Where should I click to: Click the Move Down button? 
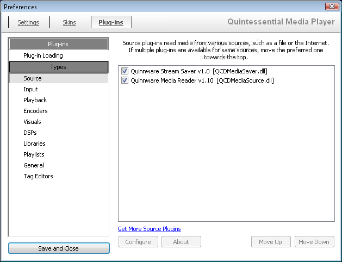click(314, 242)
